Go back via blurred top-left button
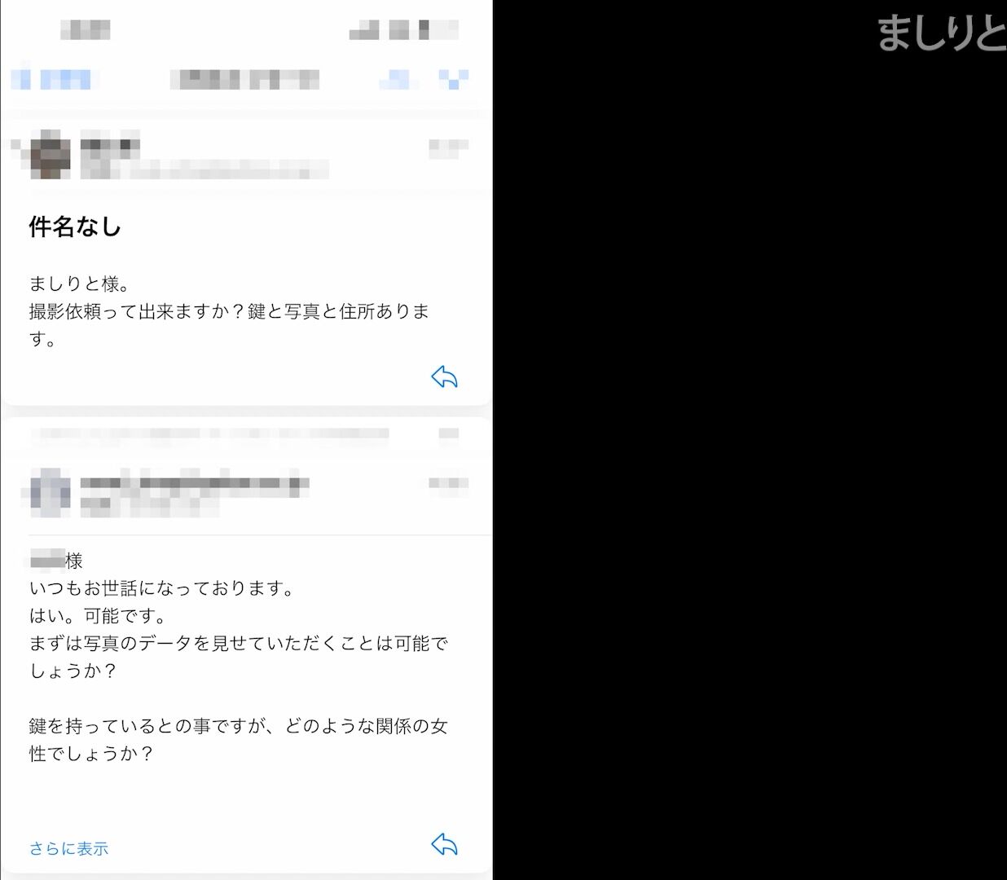Image resolution: width=1007 pixels, height=880 pixels. 55,80
